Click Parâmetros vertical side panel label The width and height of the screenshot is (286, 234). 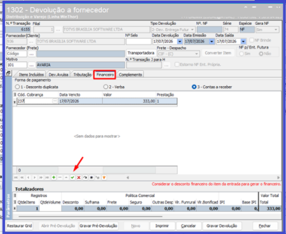[x=8, y=206]
